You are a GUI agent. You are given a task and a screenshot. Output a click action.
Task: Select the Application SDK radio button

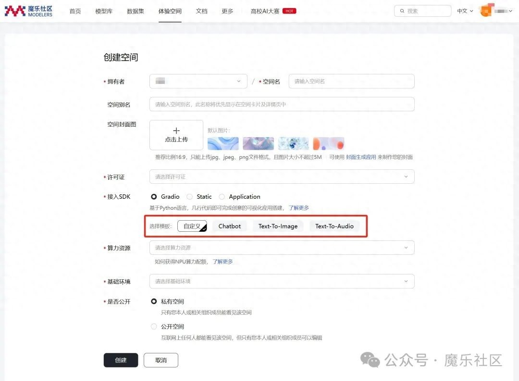[x=222, y=197]
